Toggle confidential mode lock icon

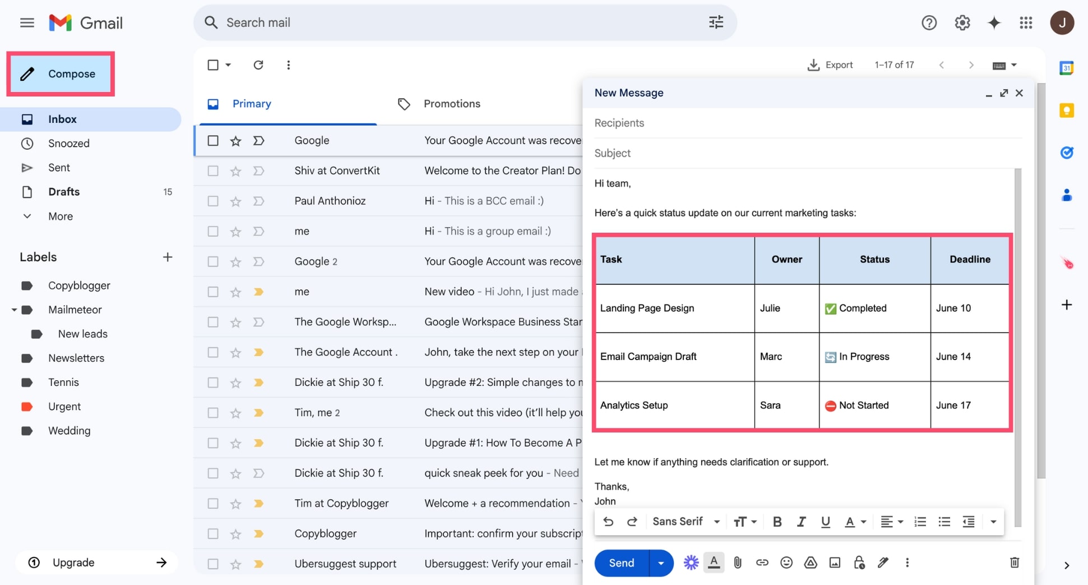859,563
